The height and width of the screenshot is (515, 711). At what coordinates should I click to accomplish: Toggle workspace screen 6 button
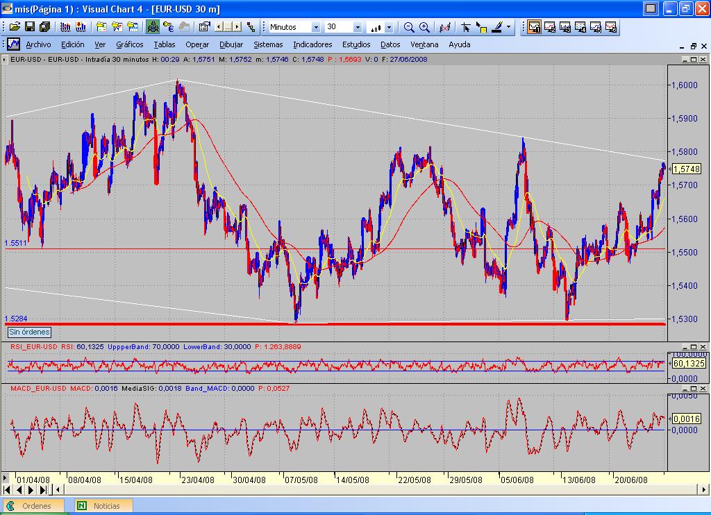pos(611,27)
